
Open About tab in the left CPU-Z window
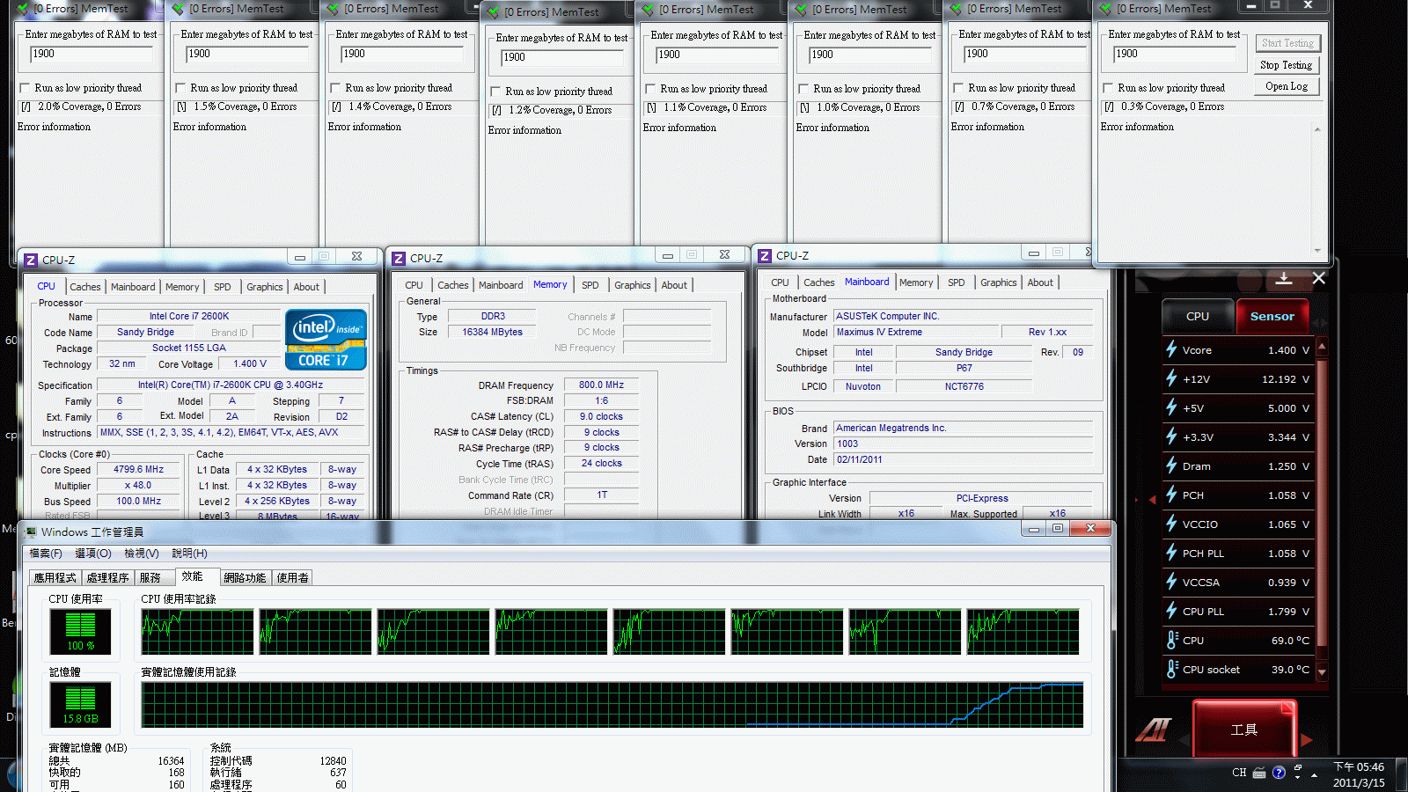pos(306,287)
